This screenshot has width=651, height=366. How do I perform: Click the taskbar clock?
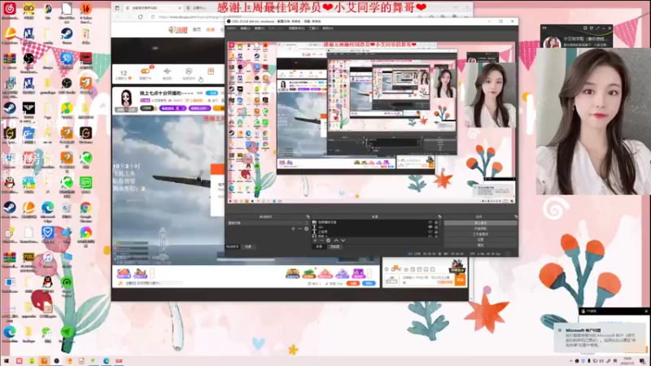coord(627,360)
